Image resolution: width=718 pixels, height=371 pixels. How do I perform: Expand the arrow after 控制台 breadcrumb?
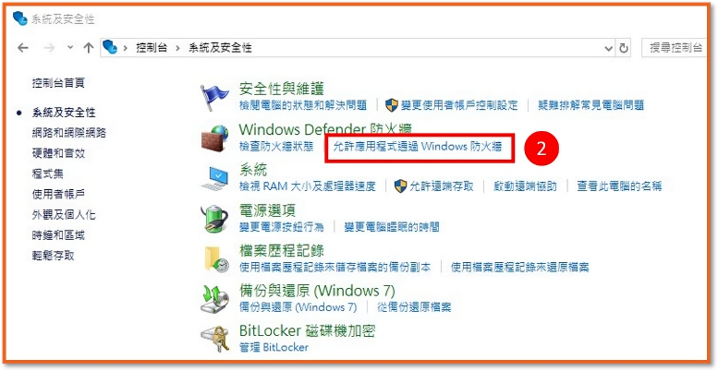[177, 48]
